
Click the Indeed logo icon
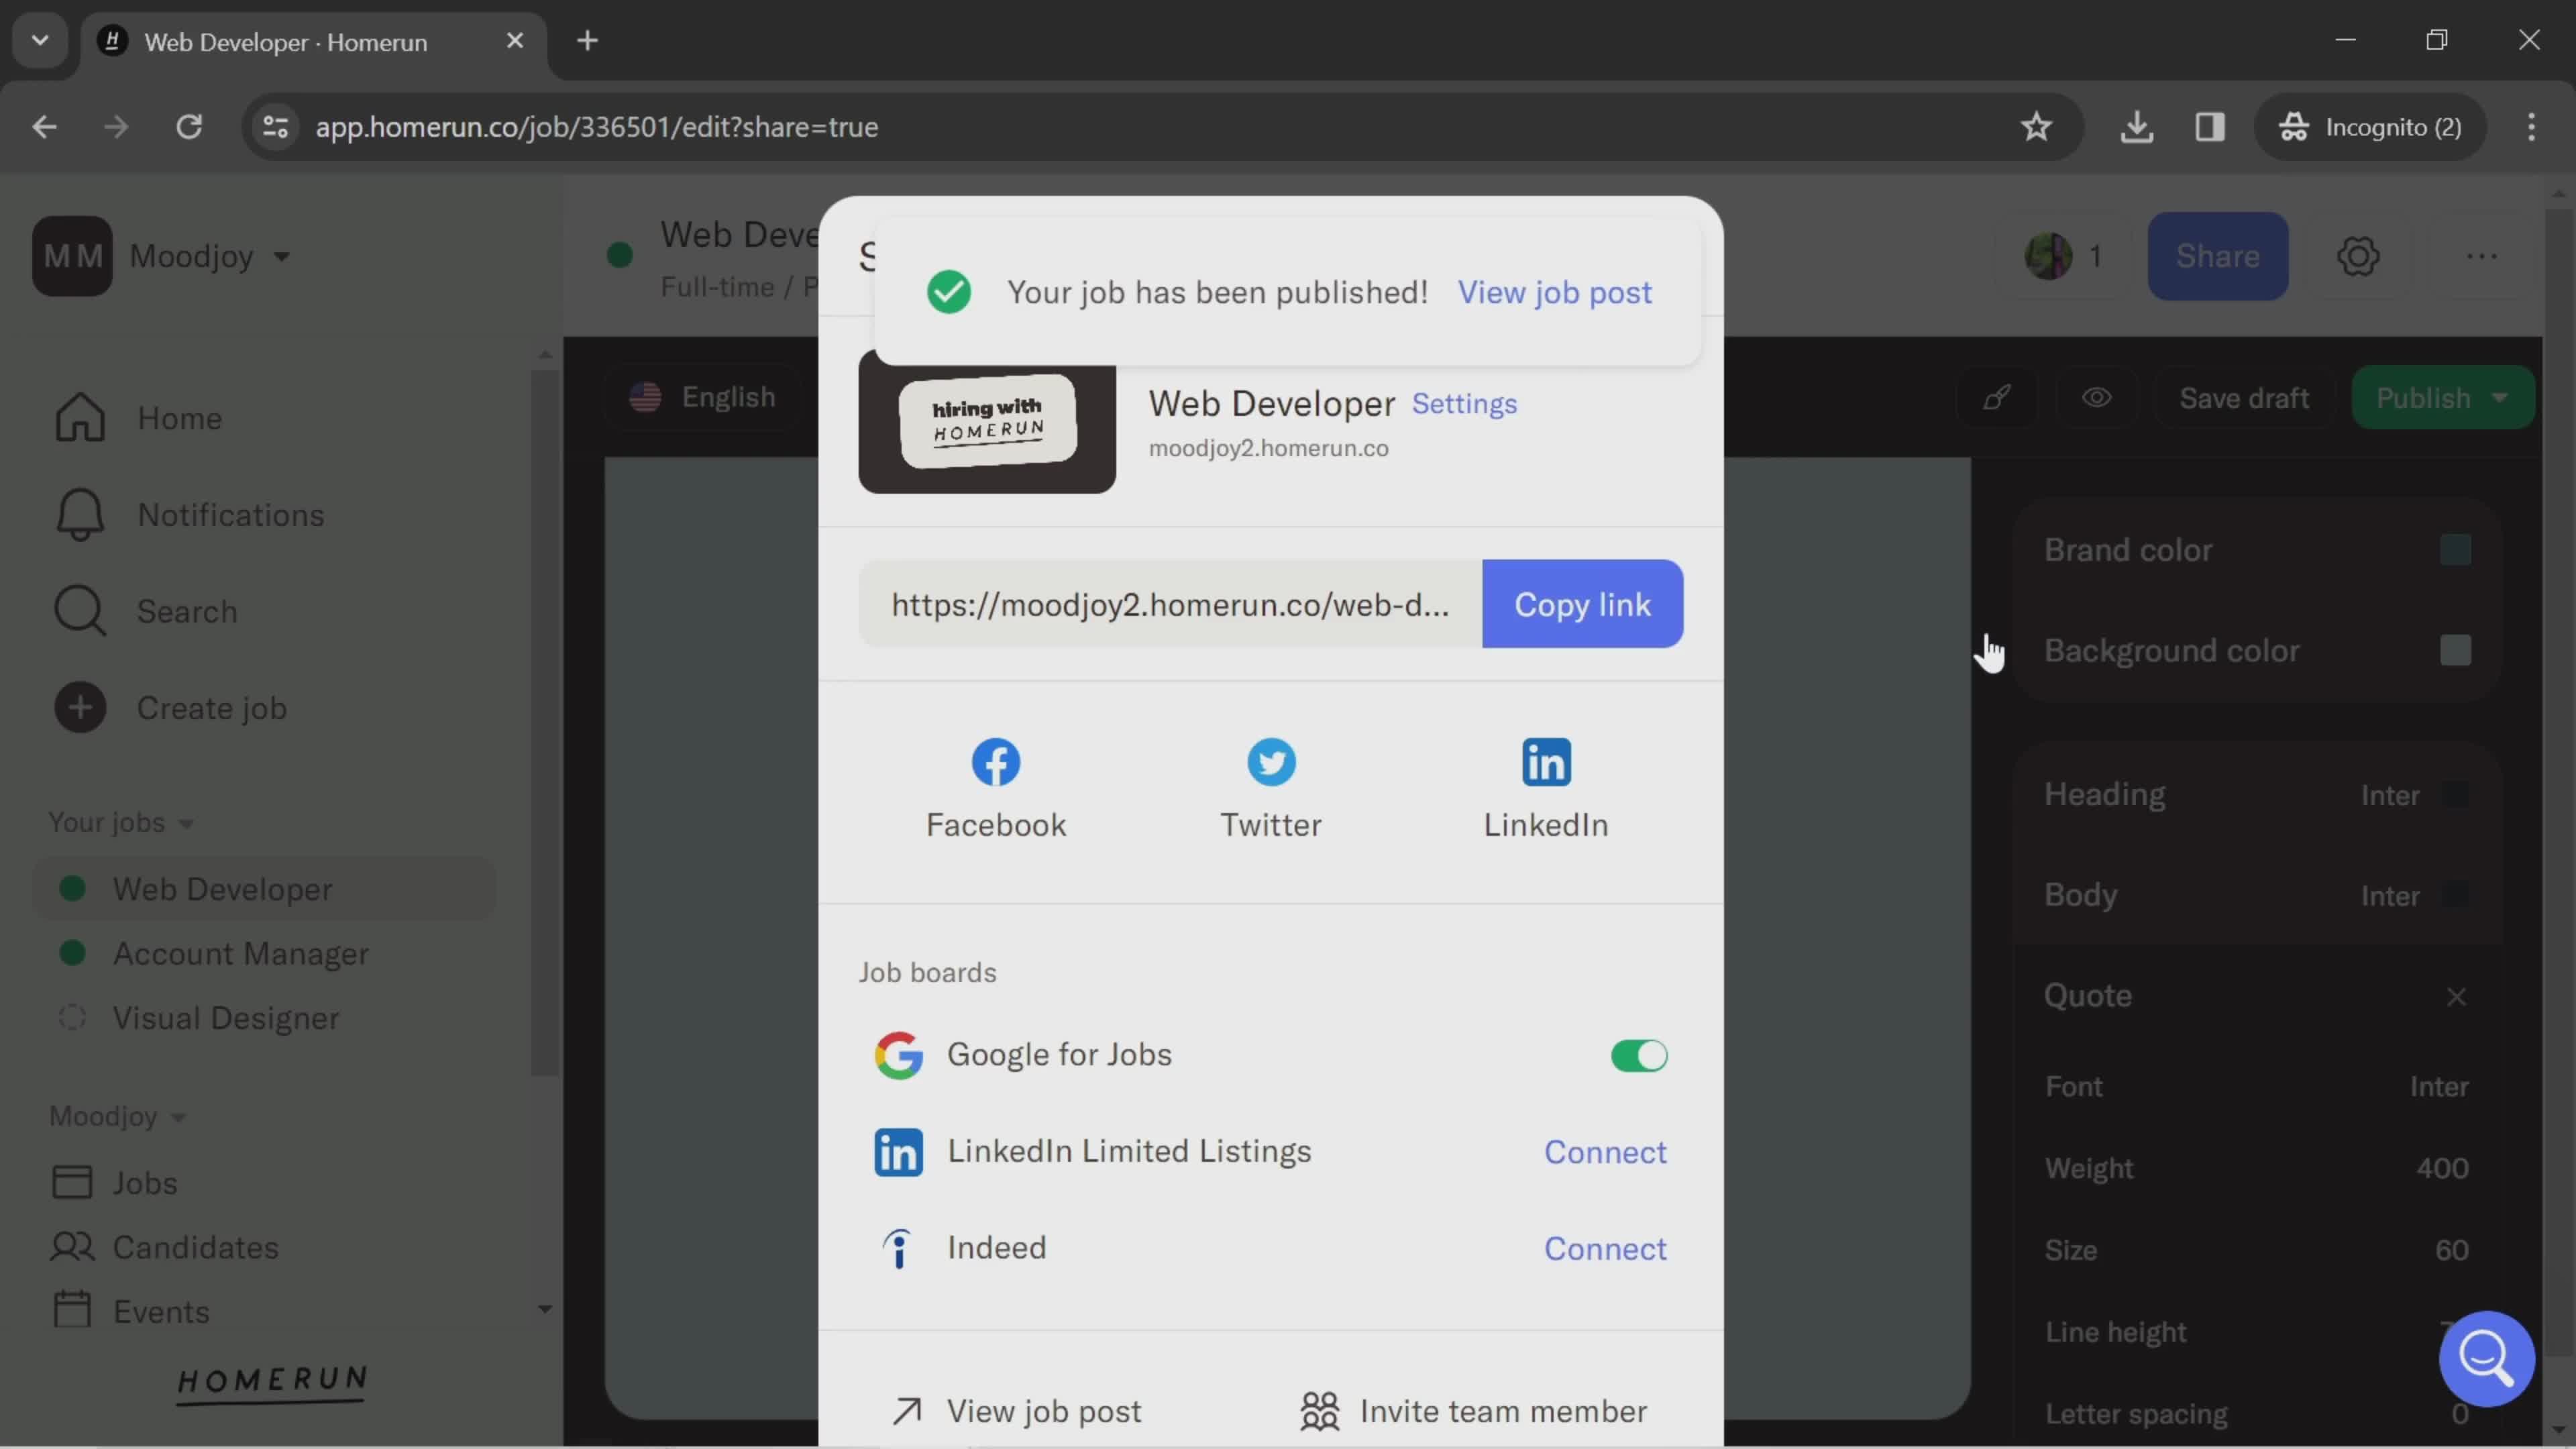pos(898,1249)
